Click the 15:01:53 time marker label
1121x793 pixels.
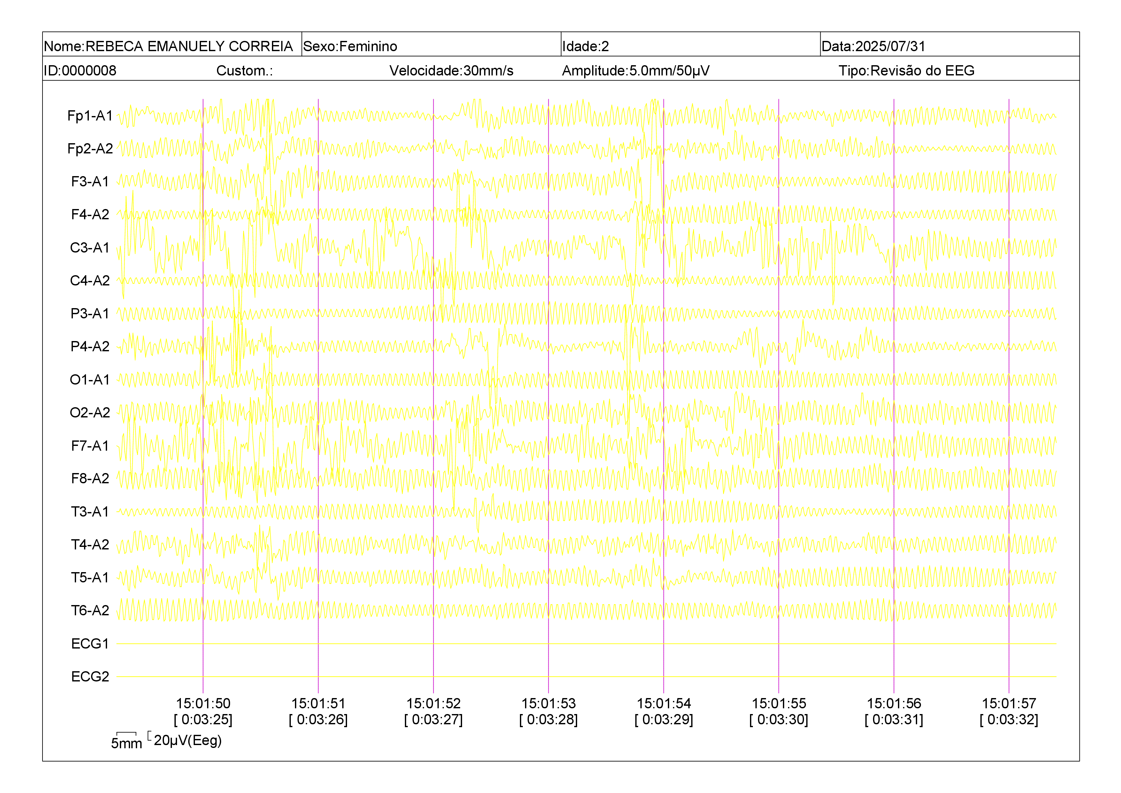pos(549,704)
